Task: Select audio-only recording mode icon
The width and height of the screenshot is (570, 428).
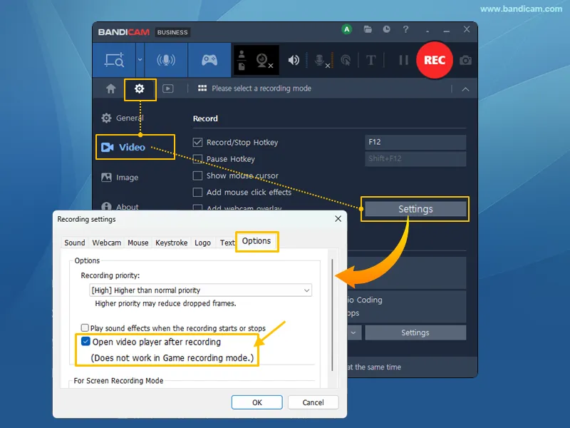Action: coord(166,60)
